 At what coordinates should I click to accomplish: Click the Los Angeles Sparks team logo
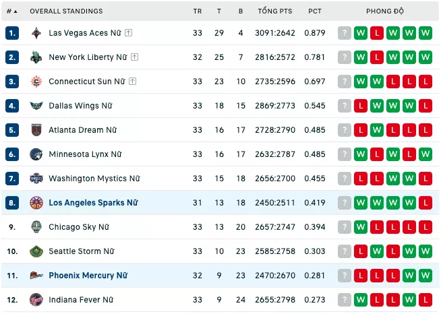pos(36,203)
